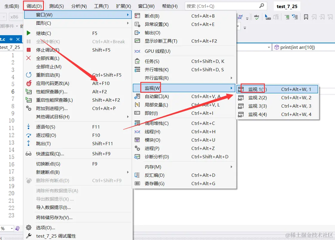The height and width of the screenshot is (240, 335).
Task: Open the 工具(T) menu
Action: pos(101,6)
